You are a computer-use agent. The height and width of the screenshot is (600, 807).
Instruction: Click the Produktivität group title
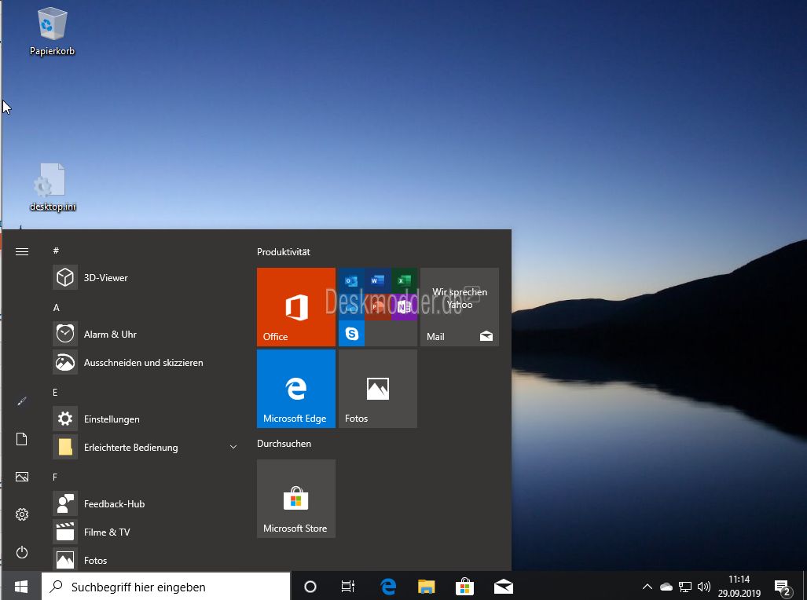284,251
